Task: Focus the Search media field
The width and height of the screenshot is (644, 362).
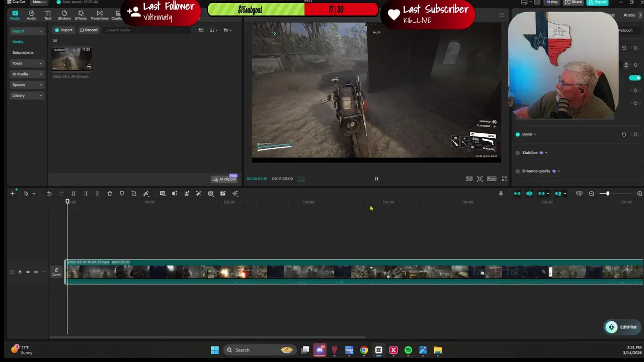Action: point(147,30)
